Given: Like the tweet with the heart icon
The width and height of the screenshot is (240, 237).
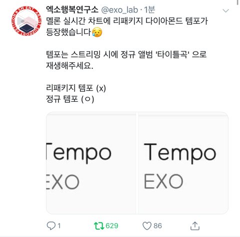Looking at the screenshot, I should [147, 226].
